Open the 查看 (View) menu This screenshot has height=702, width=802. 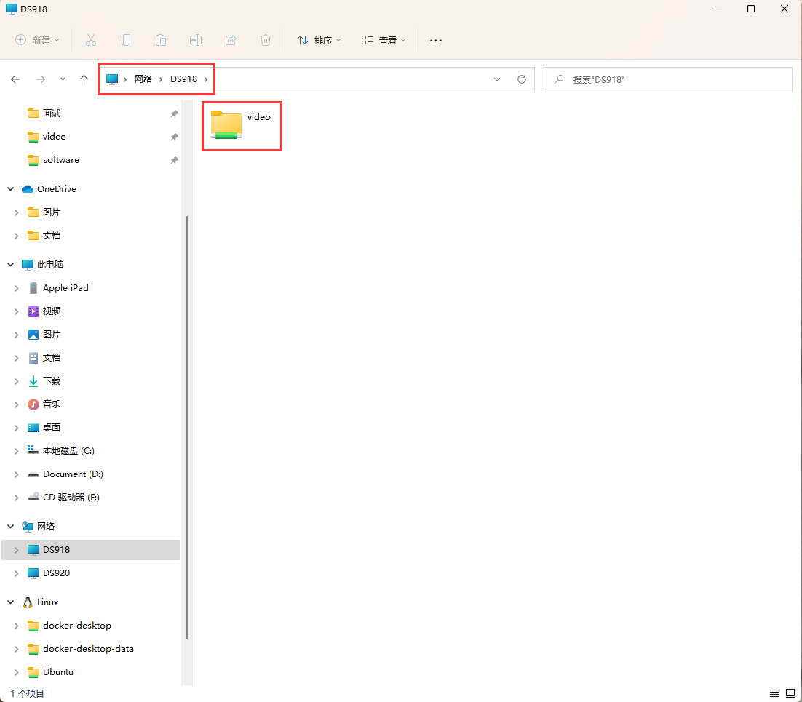[x=384, y=40]
